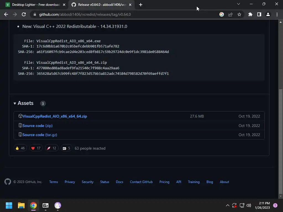
Task: Click the '63 people reacted' text
Action: click(90, 148)
